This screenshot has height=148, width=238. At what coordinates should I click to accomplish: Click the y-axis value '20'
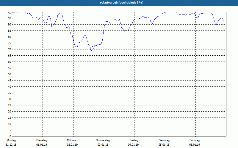coord(10,112)
